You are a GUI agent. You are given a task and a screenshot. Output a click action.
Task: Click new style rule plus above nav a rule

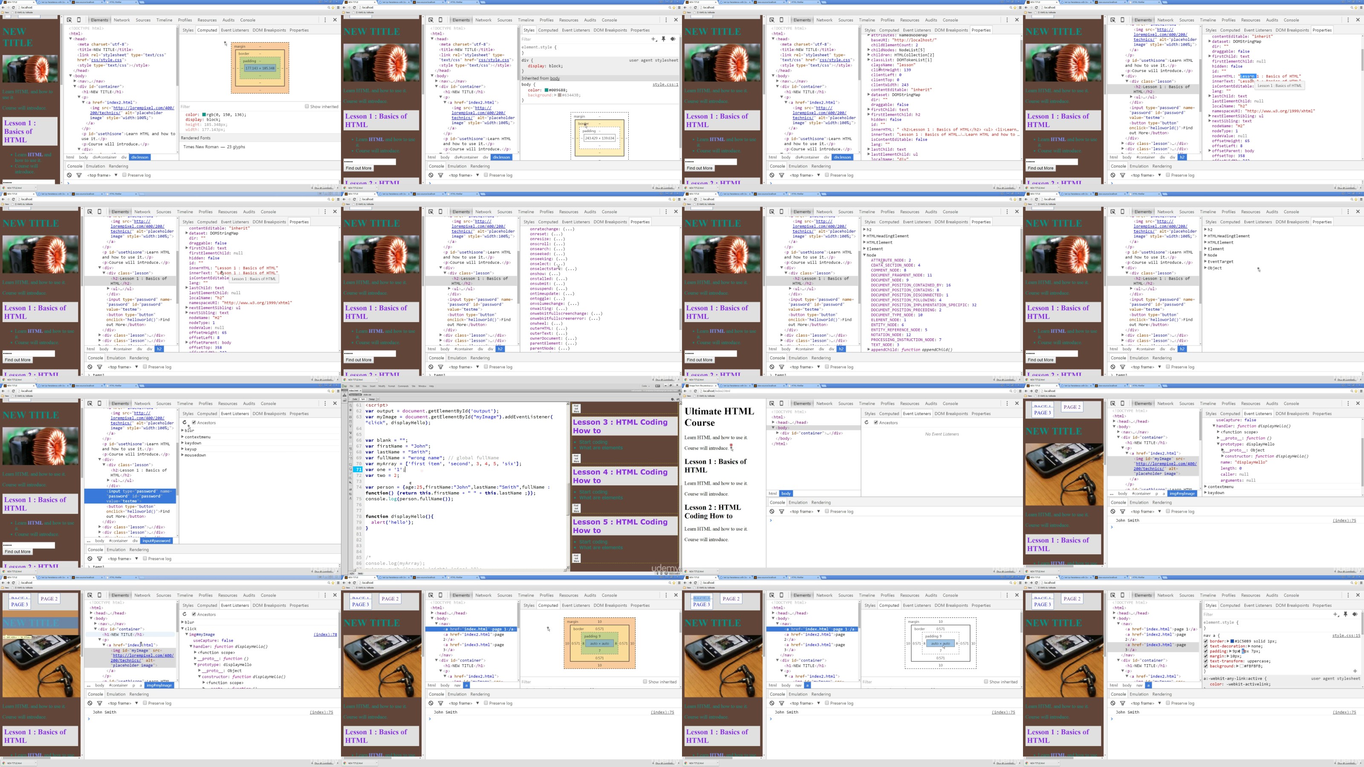click(x=1335, y=614)
